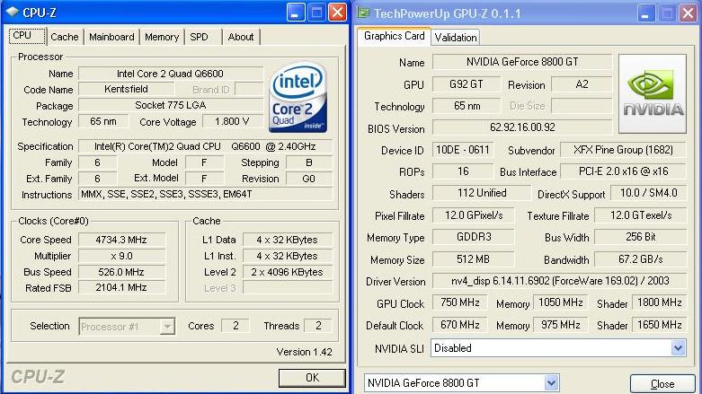Open the About tab in CPU-Z
Viewport: 702px width, 394px height.
(x=240, y=37)
